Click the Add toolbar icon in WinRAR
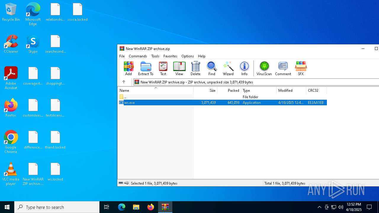 click(129, 69)
